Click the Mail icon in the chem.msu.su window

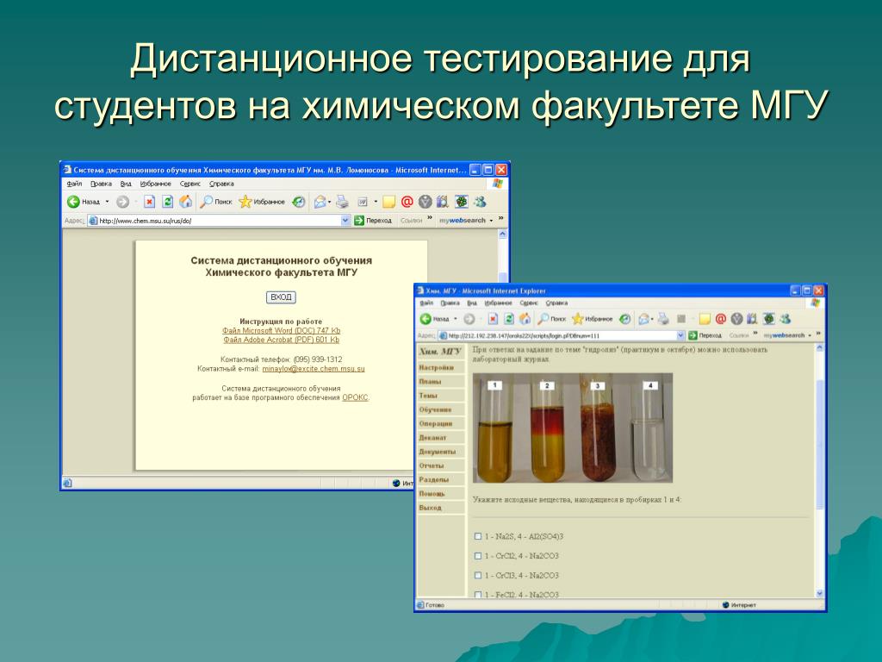pos(320,202)
